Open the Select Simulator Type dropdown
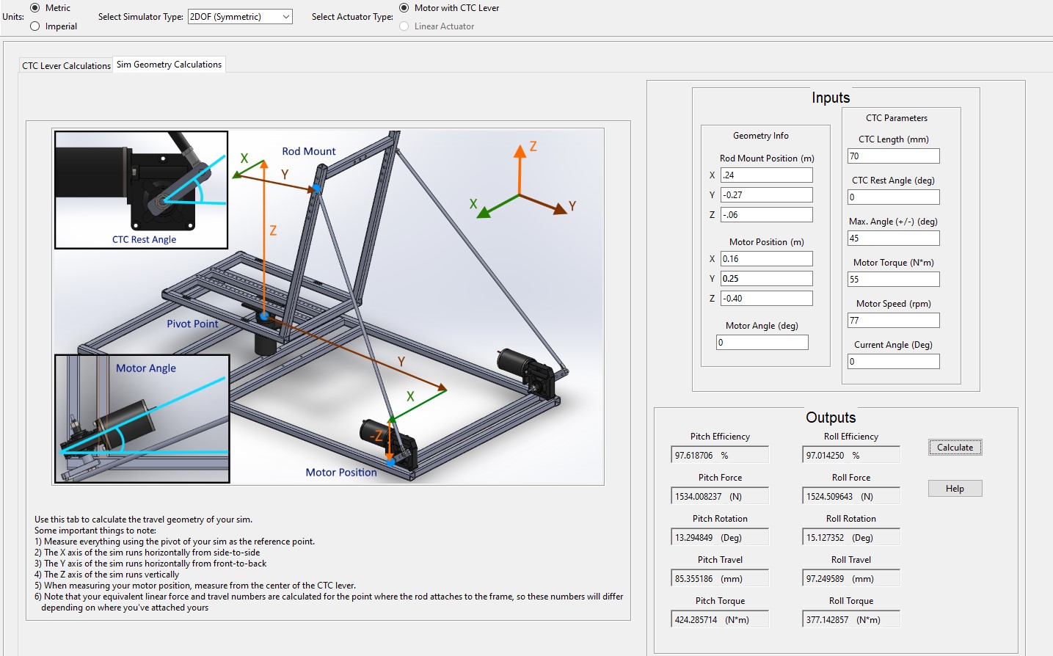Screen dimensions: 1053x656 pyautogui.click(x=240, y=17)
